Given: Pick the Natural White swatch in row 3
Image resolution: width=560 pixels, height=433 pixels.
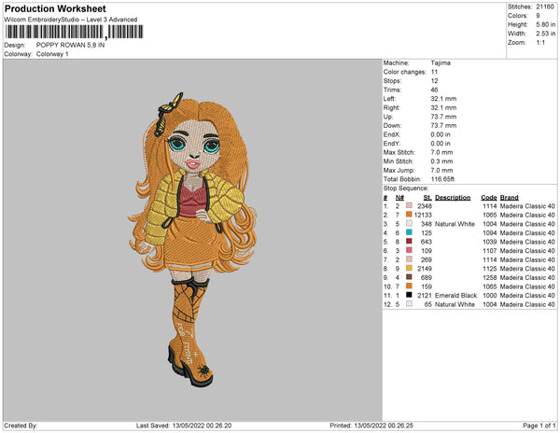Looking at the screenshot, I should (409, 223).
